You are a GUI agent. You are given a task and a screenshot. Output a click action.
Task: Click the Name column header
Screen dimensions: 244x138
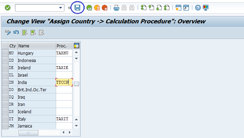[x=37, y=46]
